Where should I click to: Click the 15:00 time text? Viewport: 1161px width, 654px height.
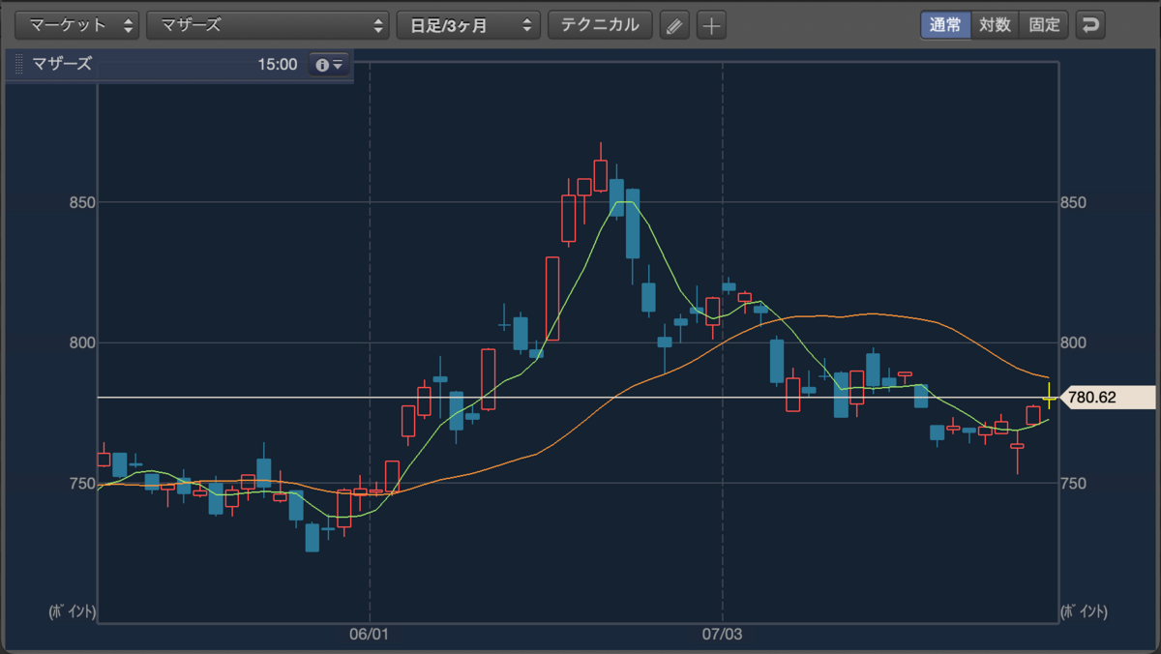pyautogui.click(x=278, y=65)
